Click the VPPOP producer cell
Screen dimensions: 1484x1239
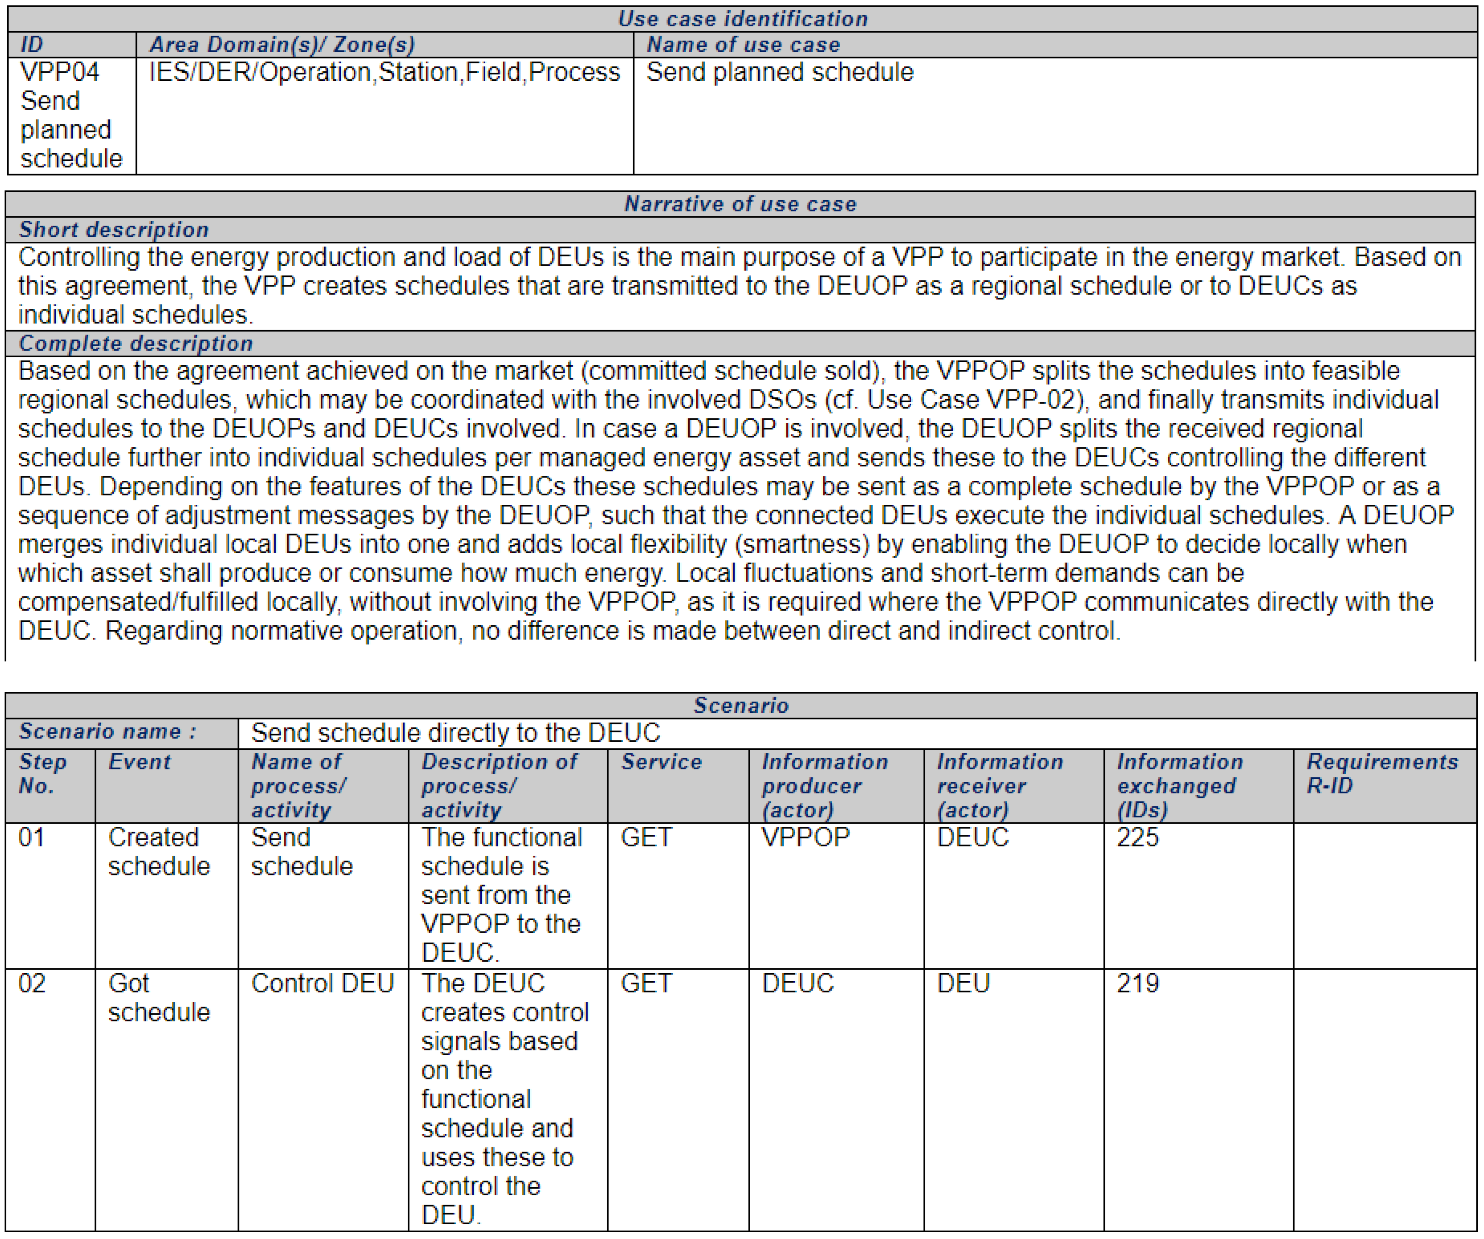(805, 838)
